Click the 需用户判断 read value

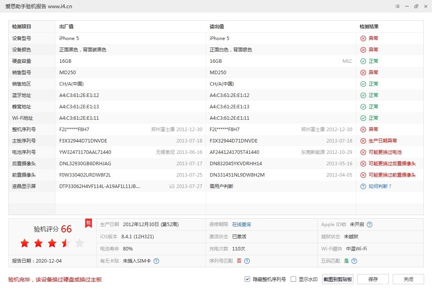click(x=221, y=186)
